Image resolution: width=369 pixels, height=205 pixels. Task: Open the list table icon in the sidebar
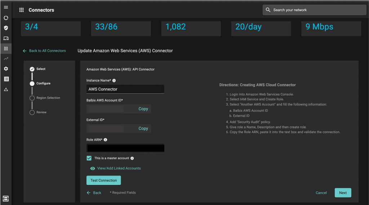coord(6,79)
